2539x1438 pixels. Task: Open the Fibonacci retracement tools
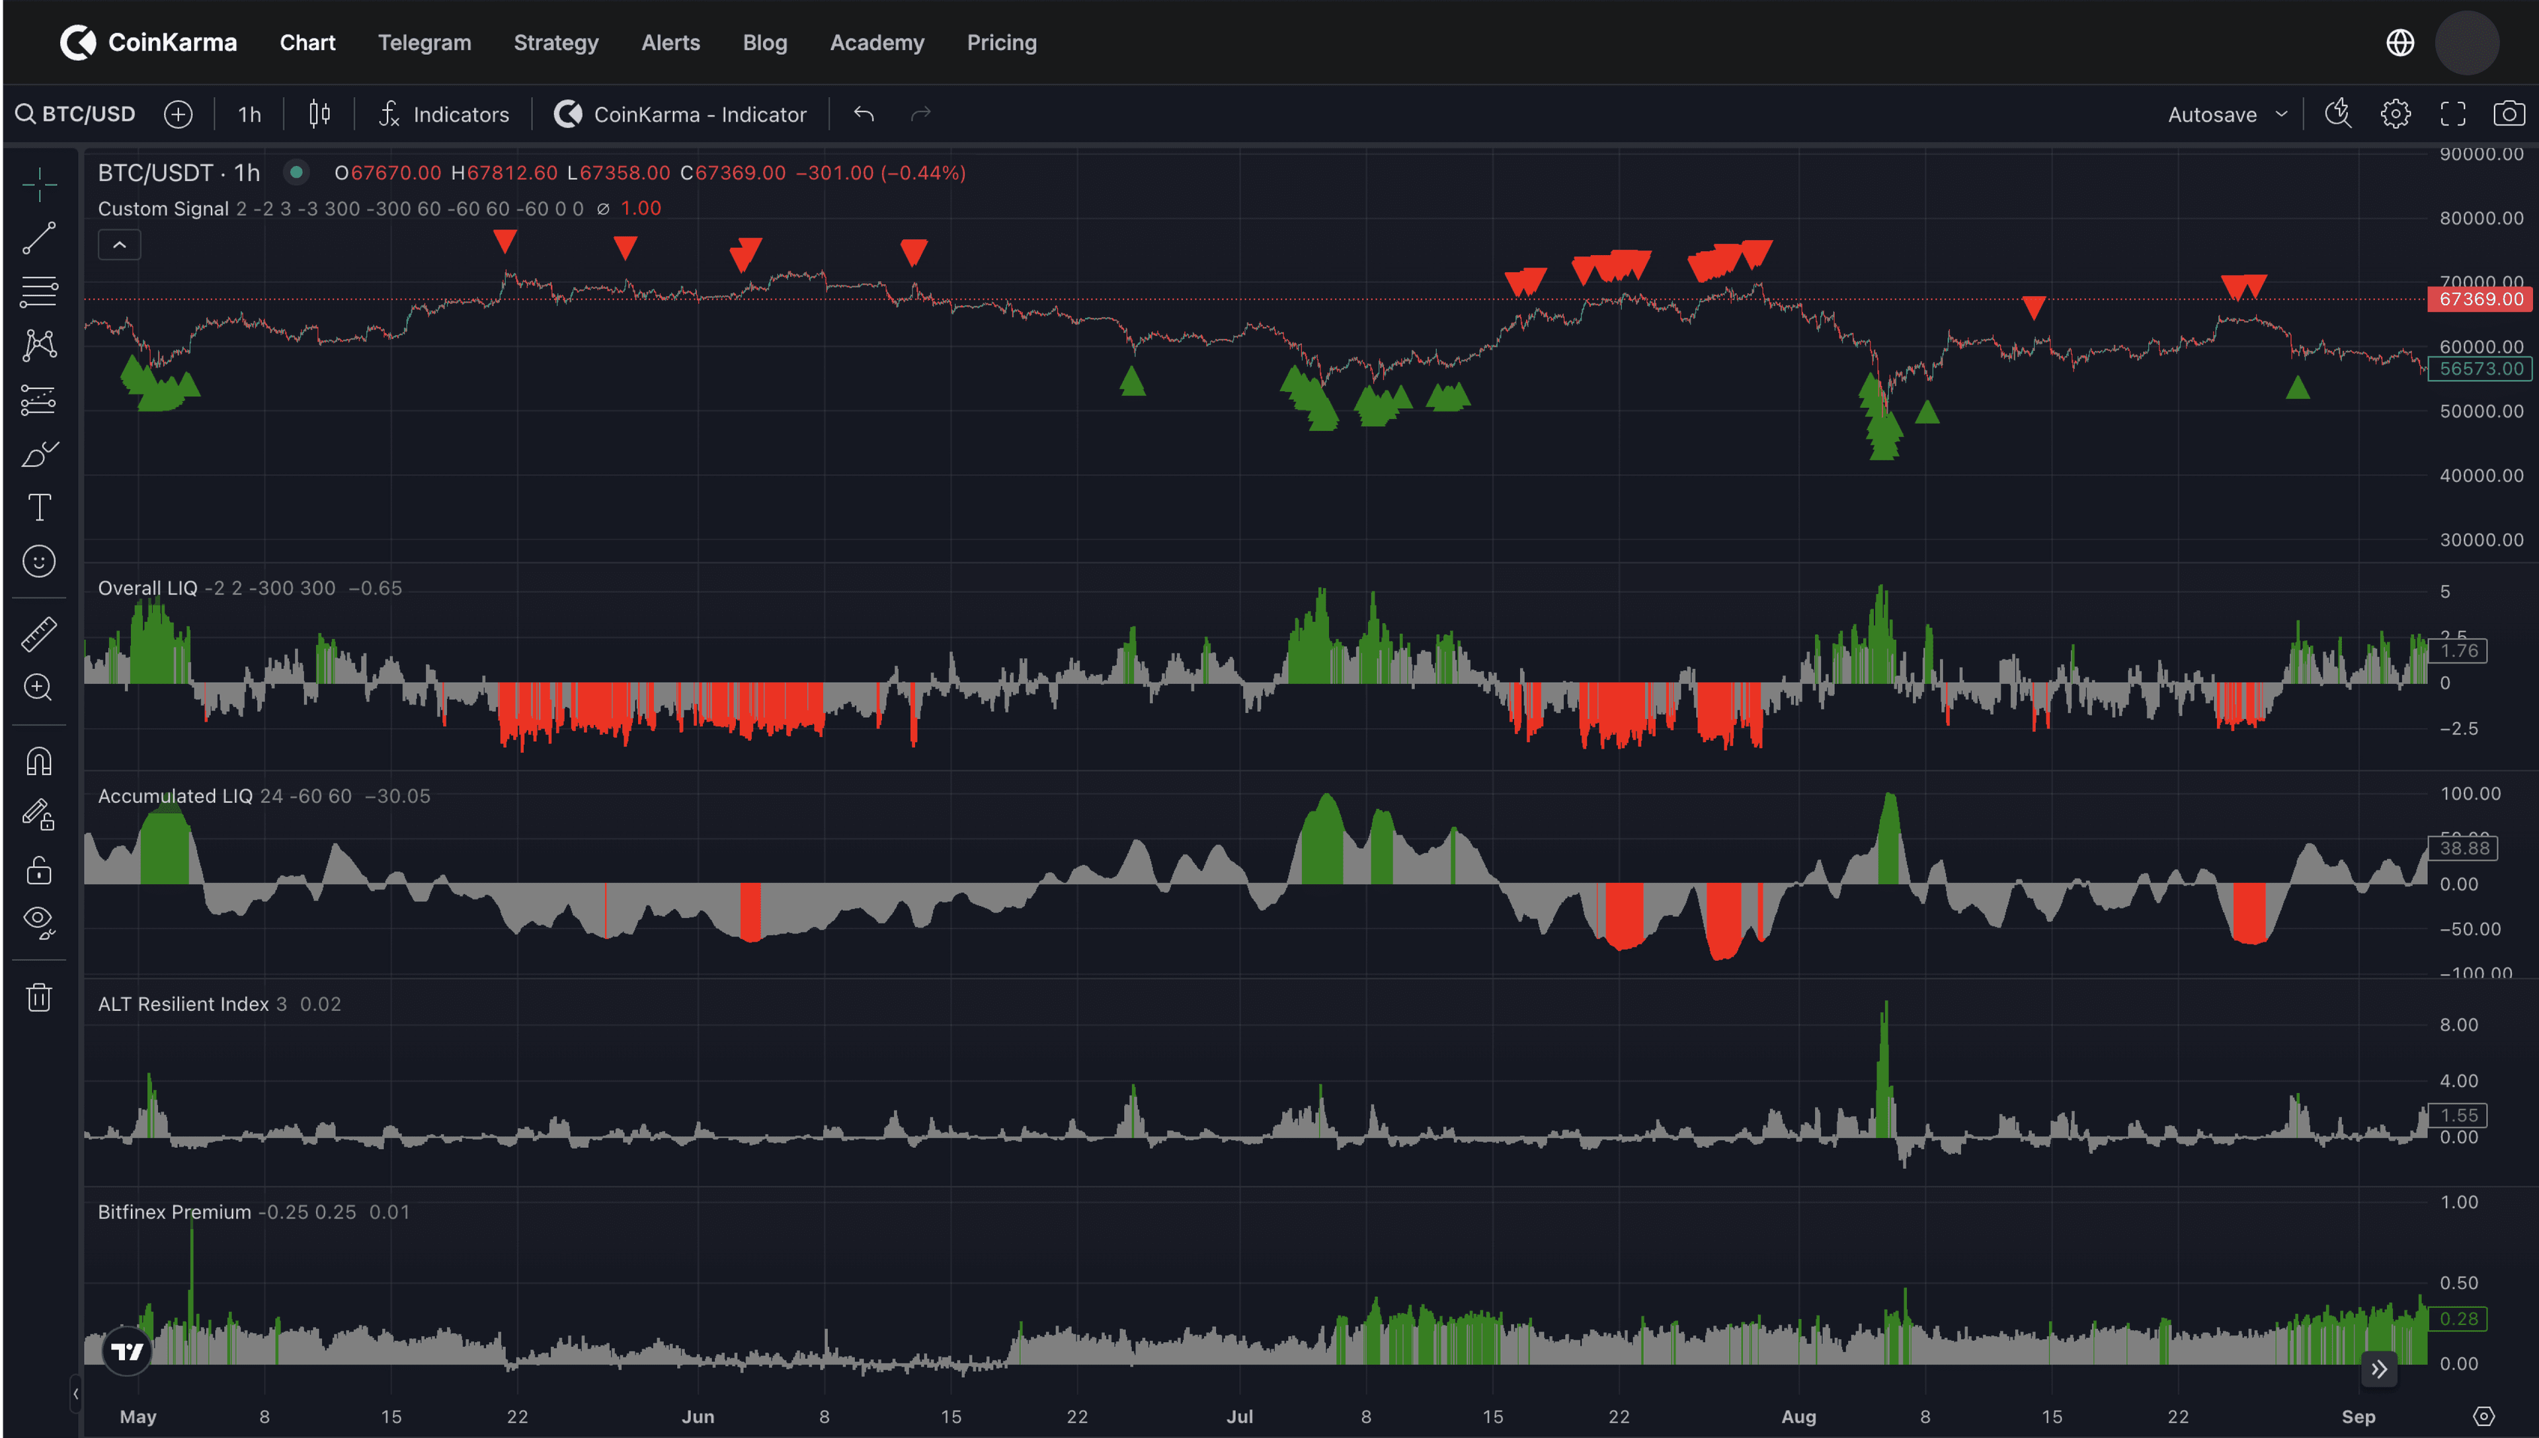40,291
